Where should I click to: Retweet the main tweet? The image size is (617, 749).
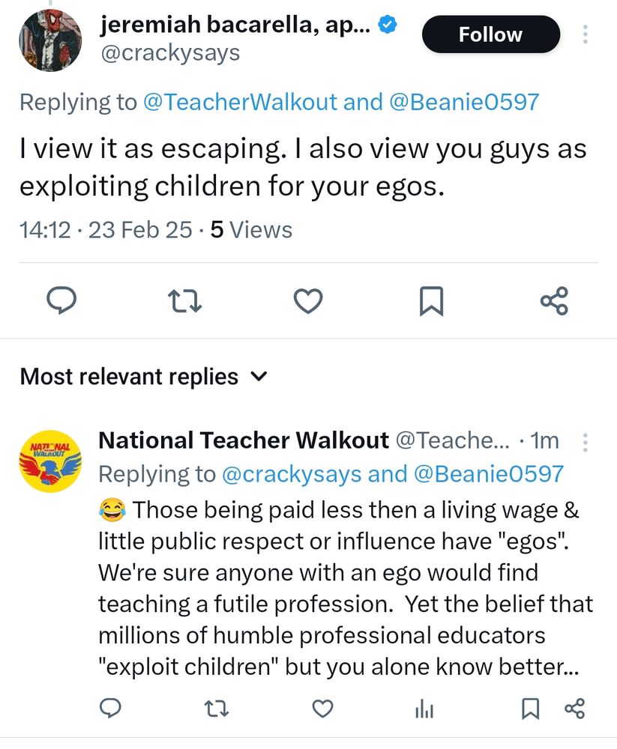coord(185,301)
